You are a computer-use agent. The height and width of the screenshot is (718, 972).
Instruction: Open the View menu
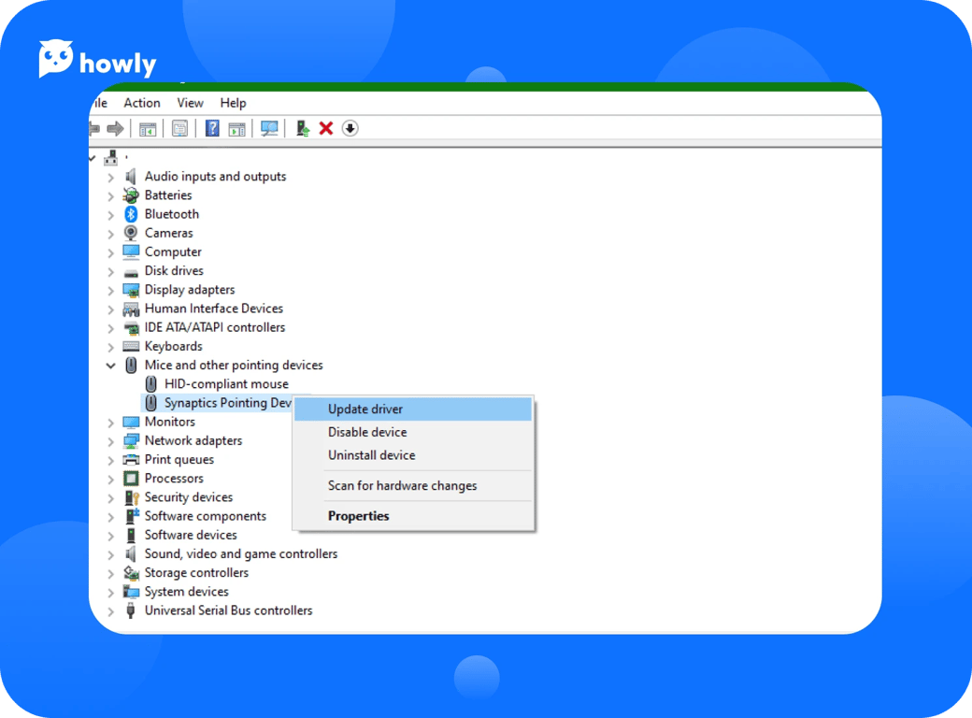190,103
